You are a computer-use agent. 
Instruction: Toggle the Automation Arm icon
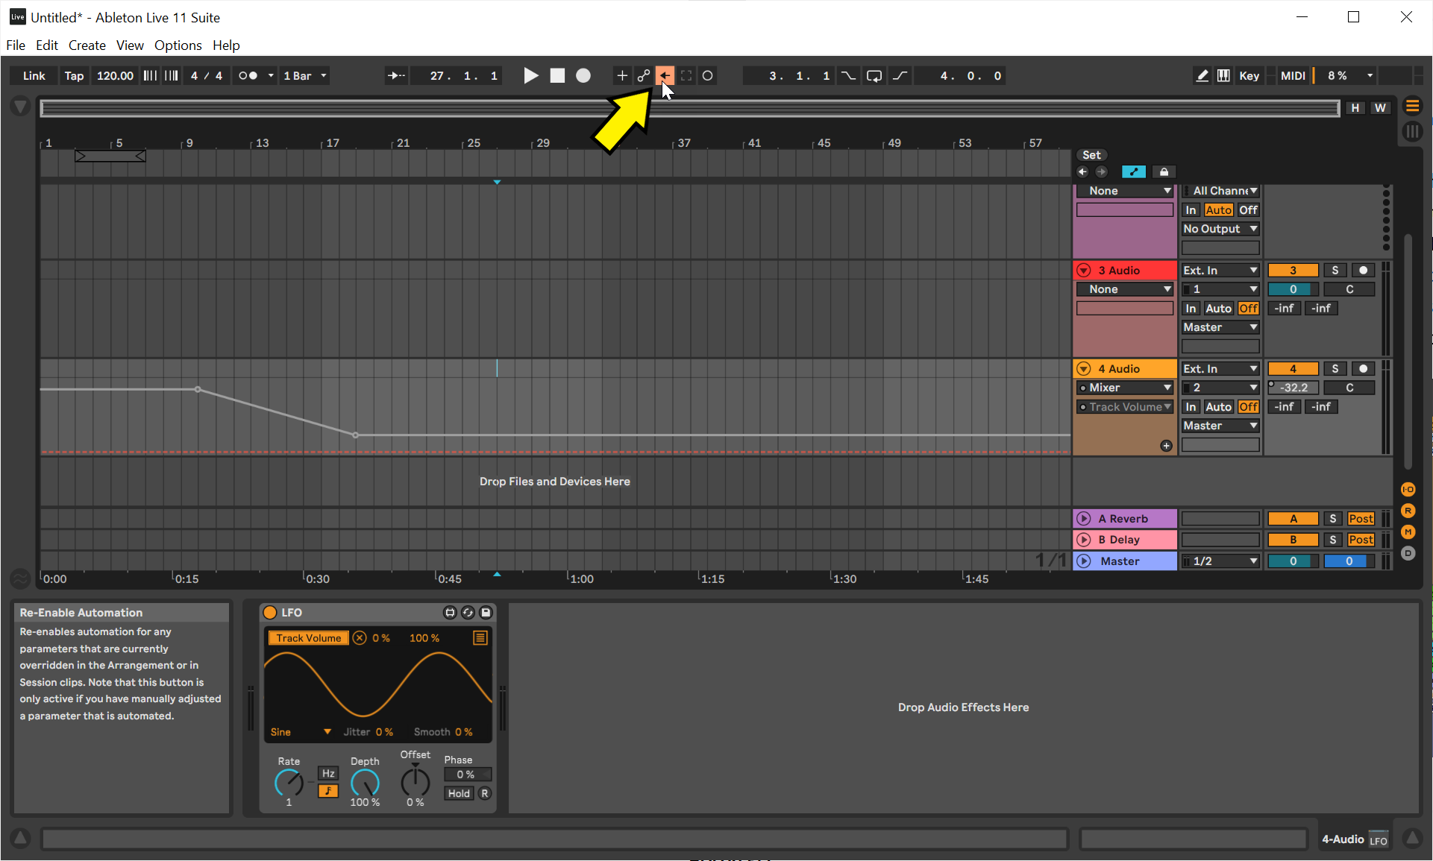(x=643, y=75)
